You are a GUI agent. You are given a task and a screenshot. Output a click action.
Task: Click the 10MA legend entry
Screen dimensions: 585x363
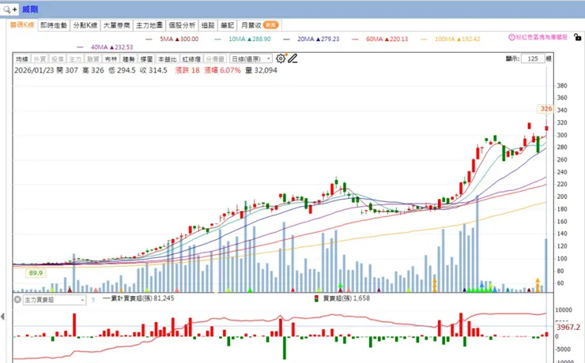click(243, 39)
